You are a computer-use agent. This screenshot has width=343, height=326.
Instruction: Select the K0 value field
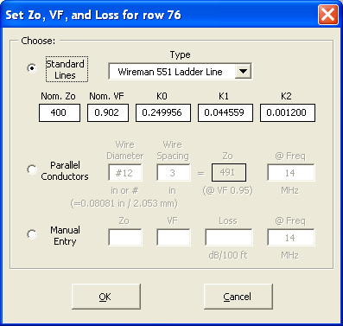click(163, 112)
